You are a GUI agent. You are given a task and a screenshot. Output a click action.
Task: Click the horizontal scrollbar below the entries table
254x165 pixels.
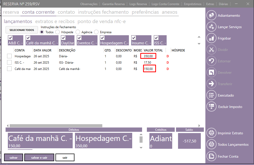(x=56, y=125)
